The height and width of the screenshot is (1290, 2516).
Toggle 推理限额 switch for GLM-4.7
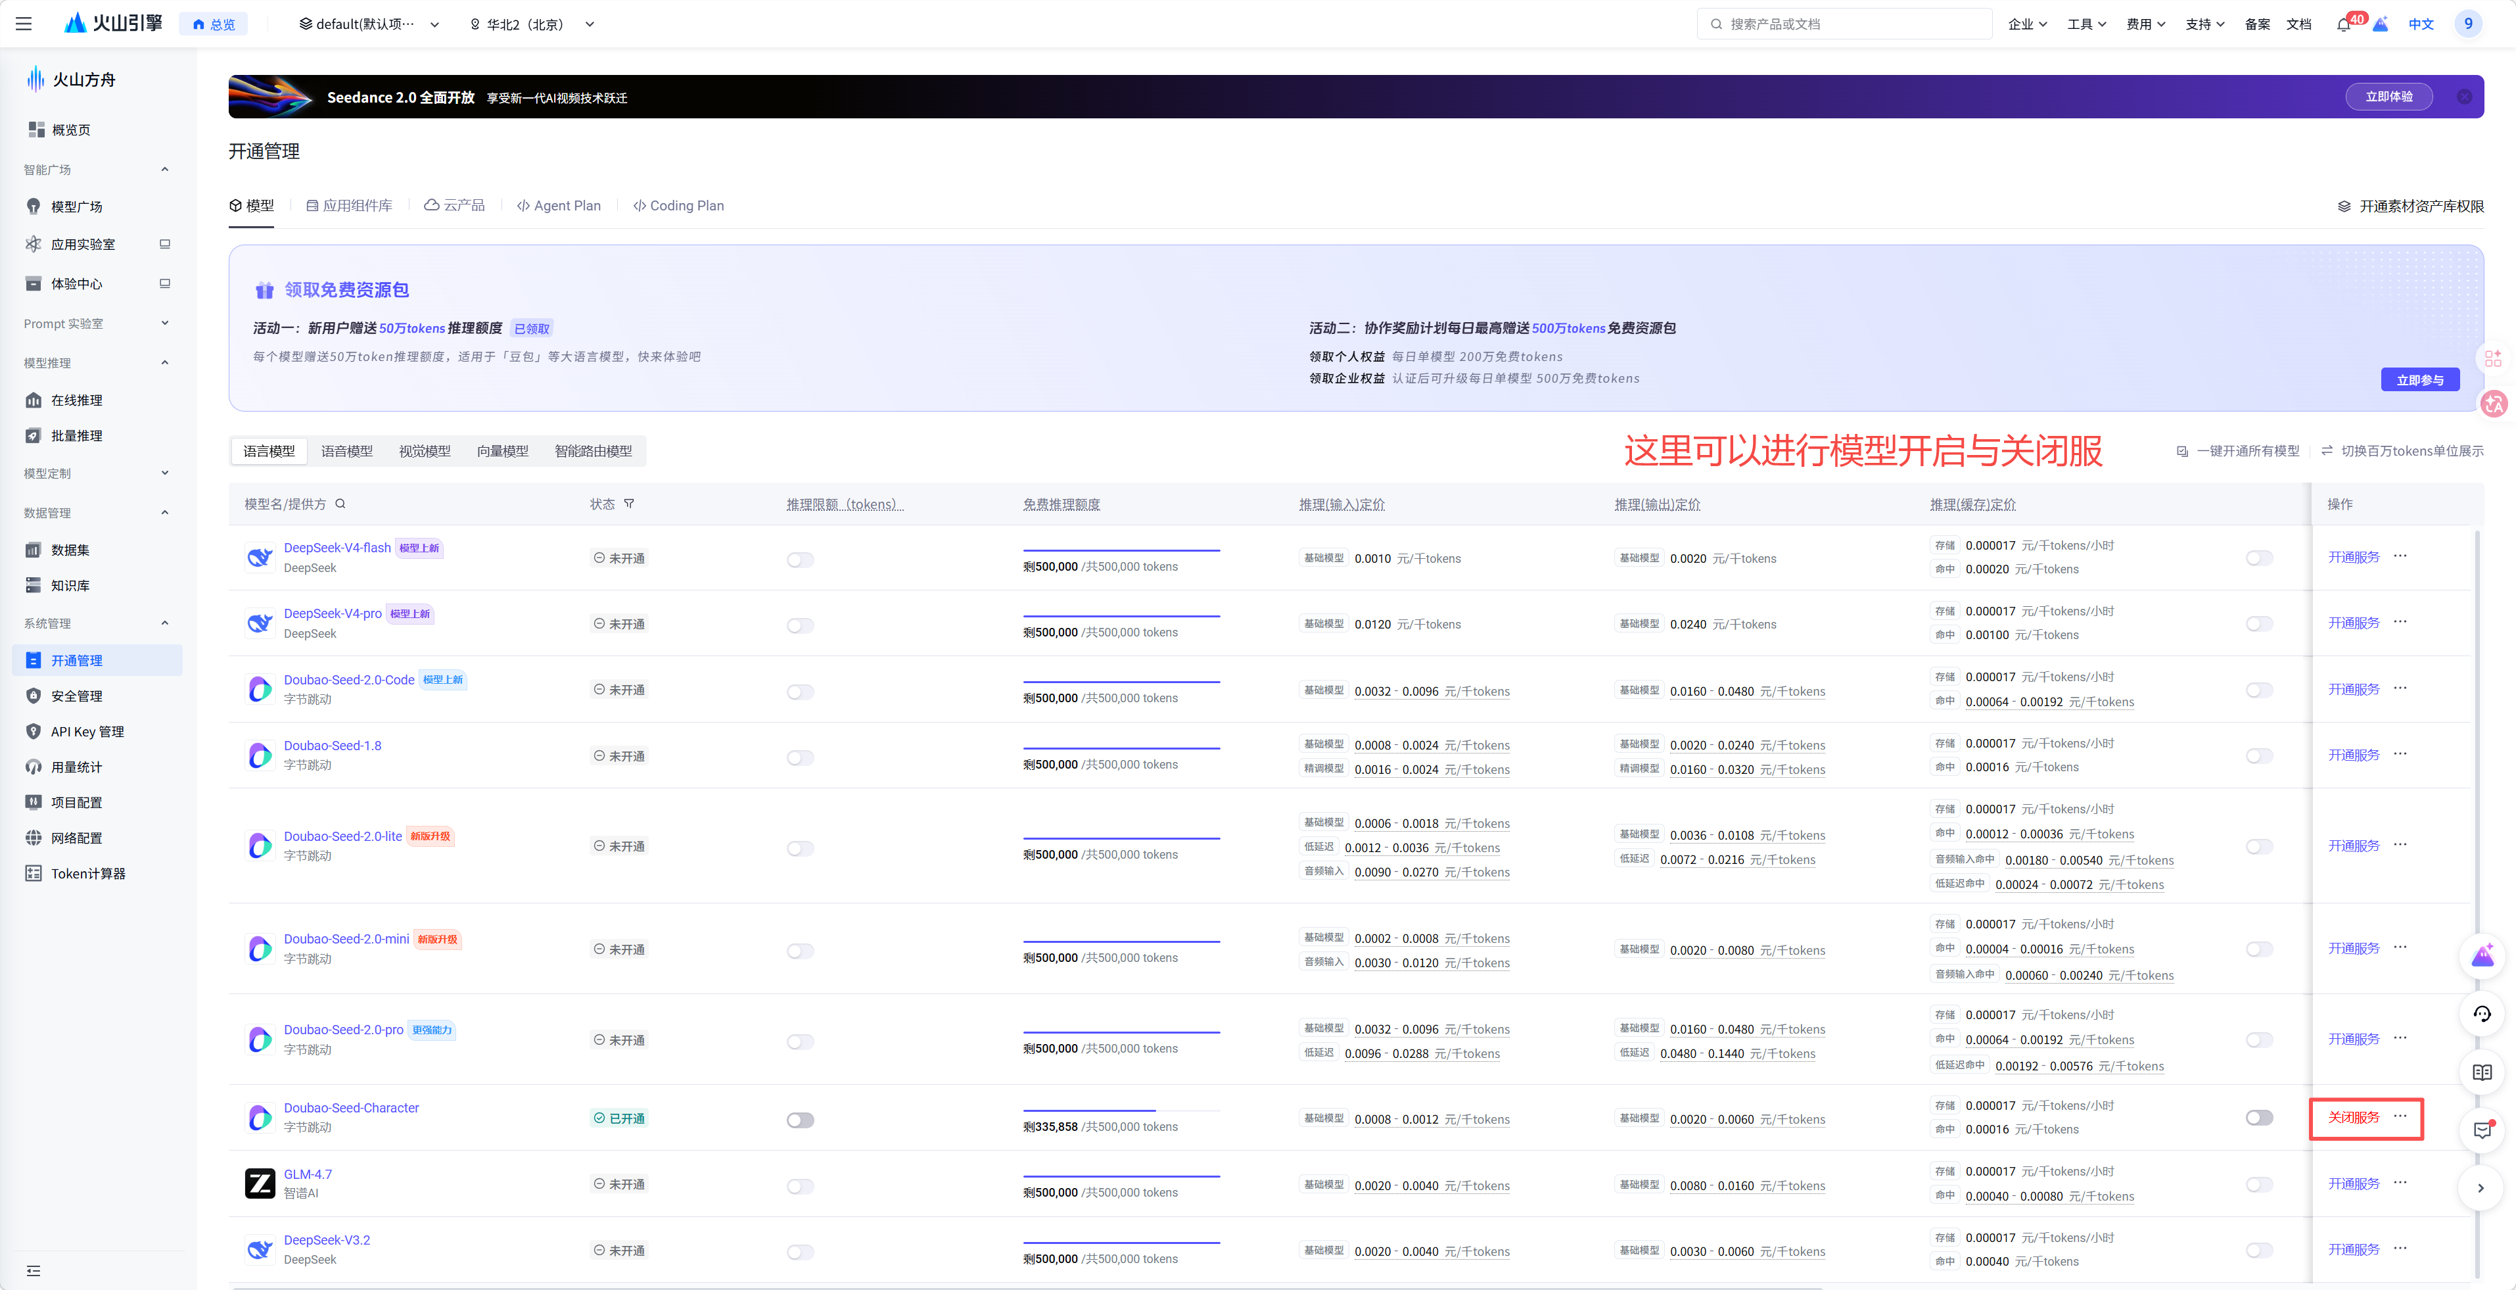coord(800,1186)
